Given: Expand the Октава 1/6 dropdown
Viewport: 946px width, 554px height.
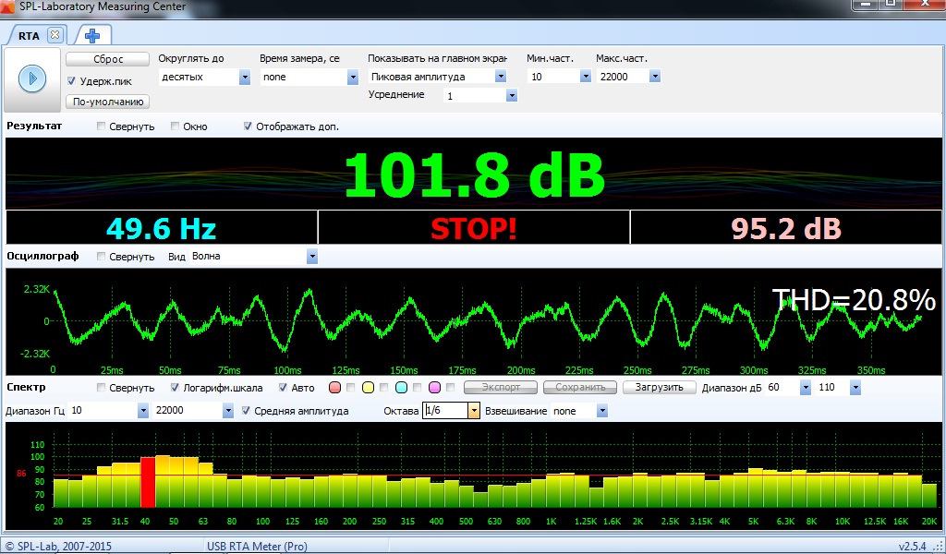Looking at the screenshot, I should coord(474,411).
